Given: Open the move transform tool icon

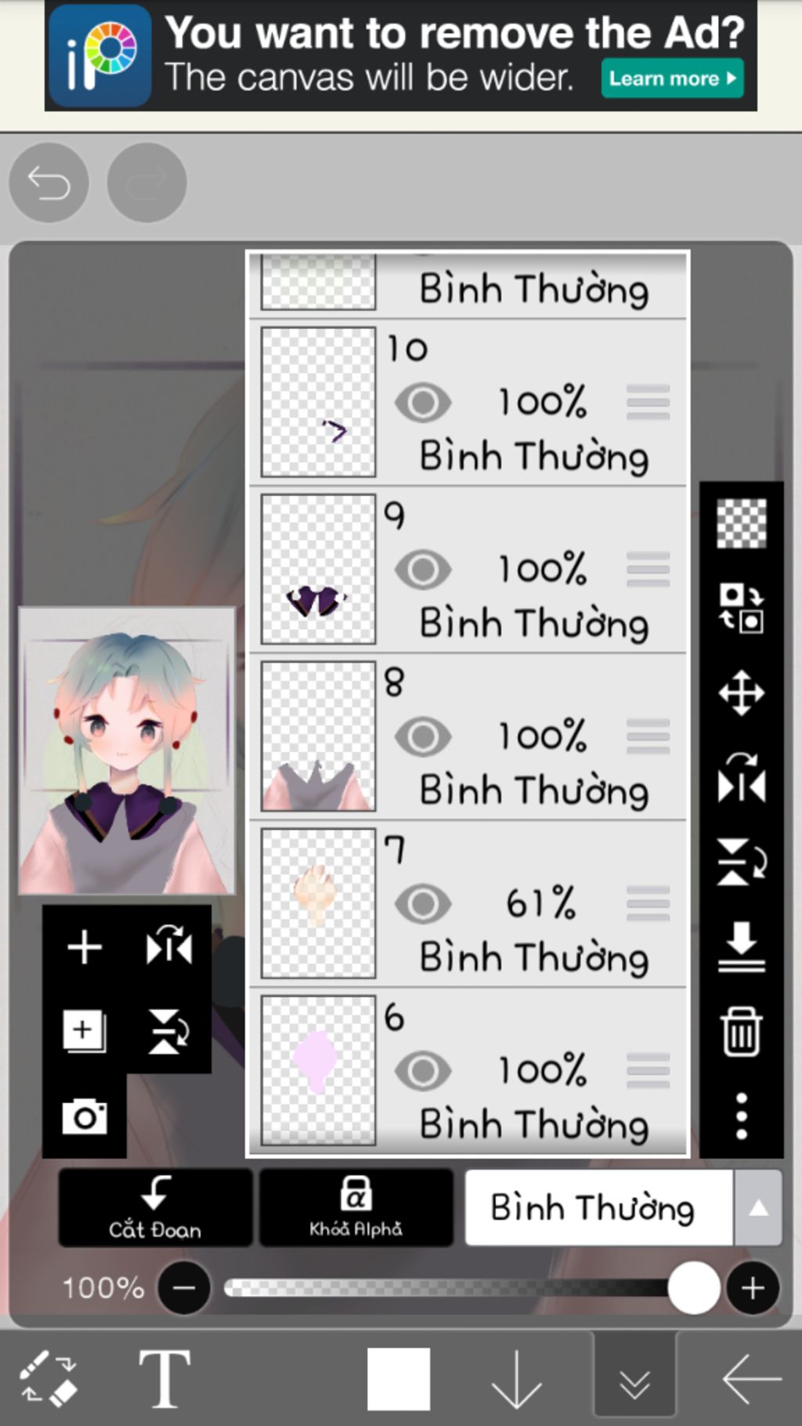Looking at the screenshot, I should (741, 693).
